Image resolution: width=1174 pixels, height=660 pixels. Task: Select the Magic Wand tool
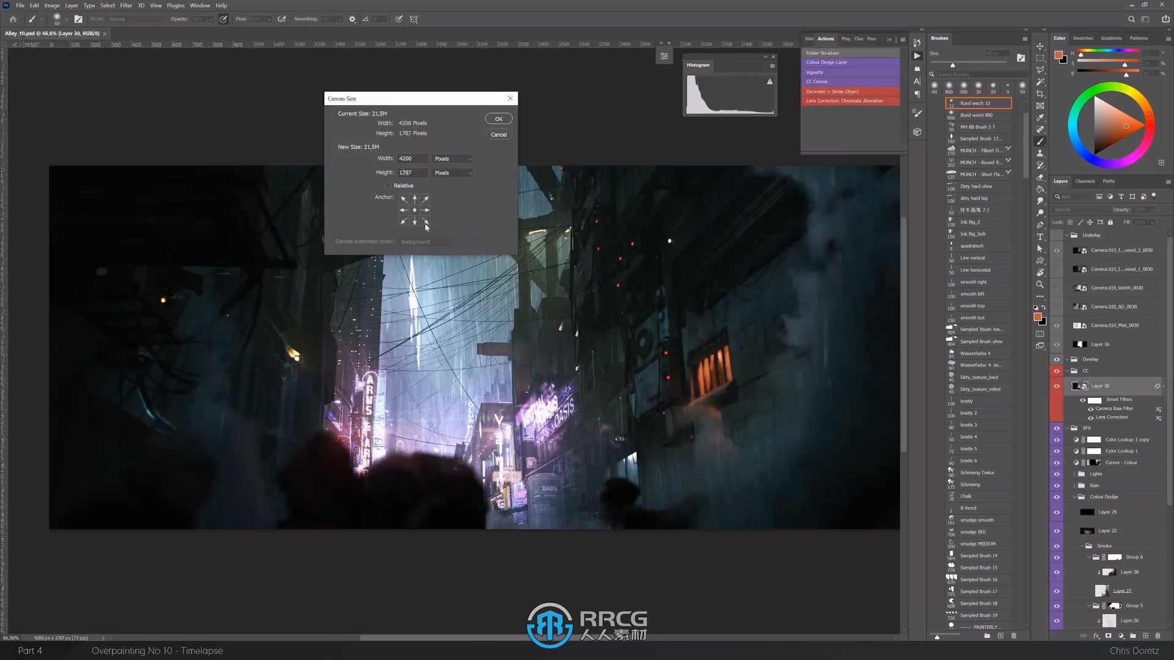coord(1039,82)
